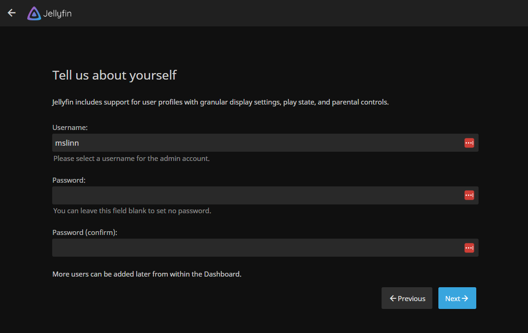Click the Jellyfin wordmark text
528x333 pixels.
57,13
